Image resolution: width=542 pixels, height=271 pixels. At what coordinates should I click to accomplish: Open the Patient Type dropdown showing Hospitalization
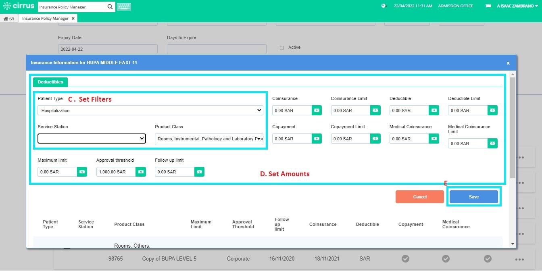coord(150,110)
